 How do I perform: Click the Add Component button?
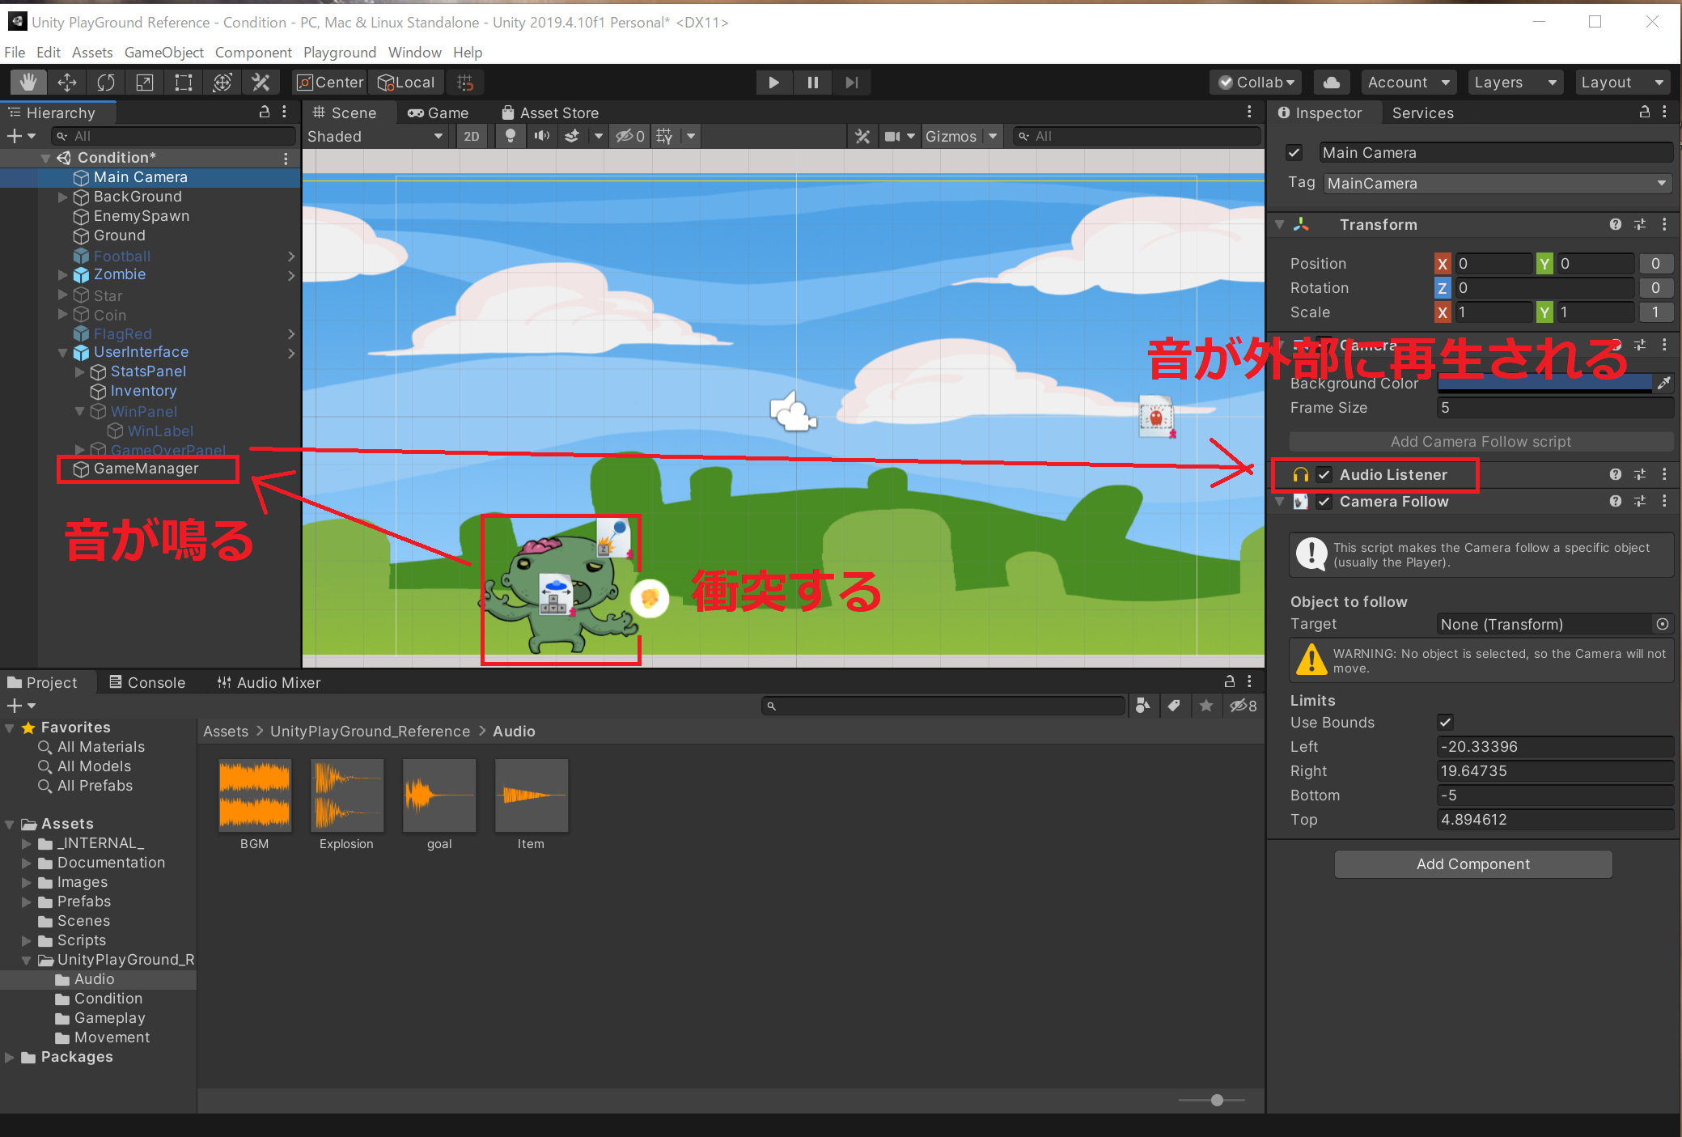1472,863
